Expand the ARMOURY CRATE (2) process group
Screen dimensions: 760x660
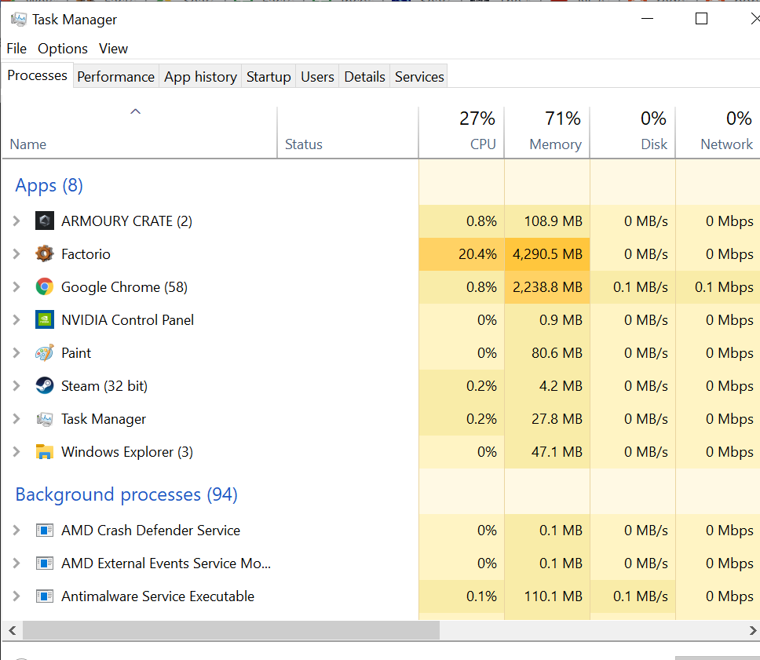tap(16, 221)
